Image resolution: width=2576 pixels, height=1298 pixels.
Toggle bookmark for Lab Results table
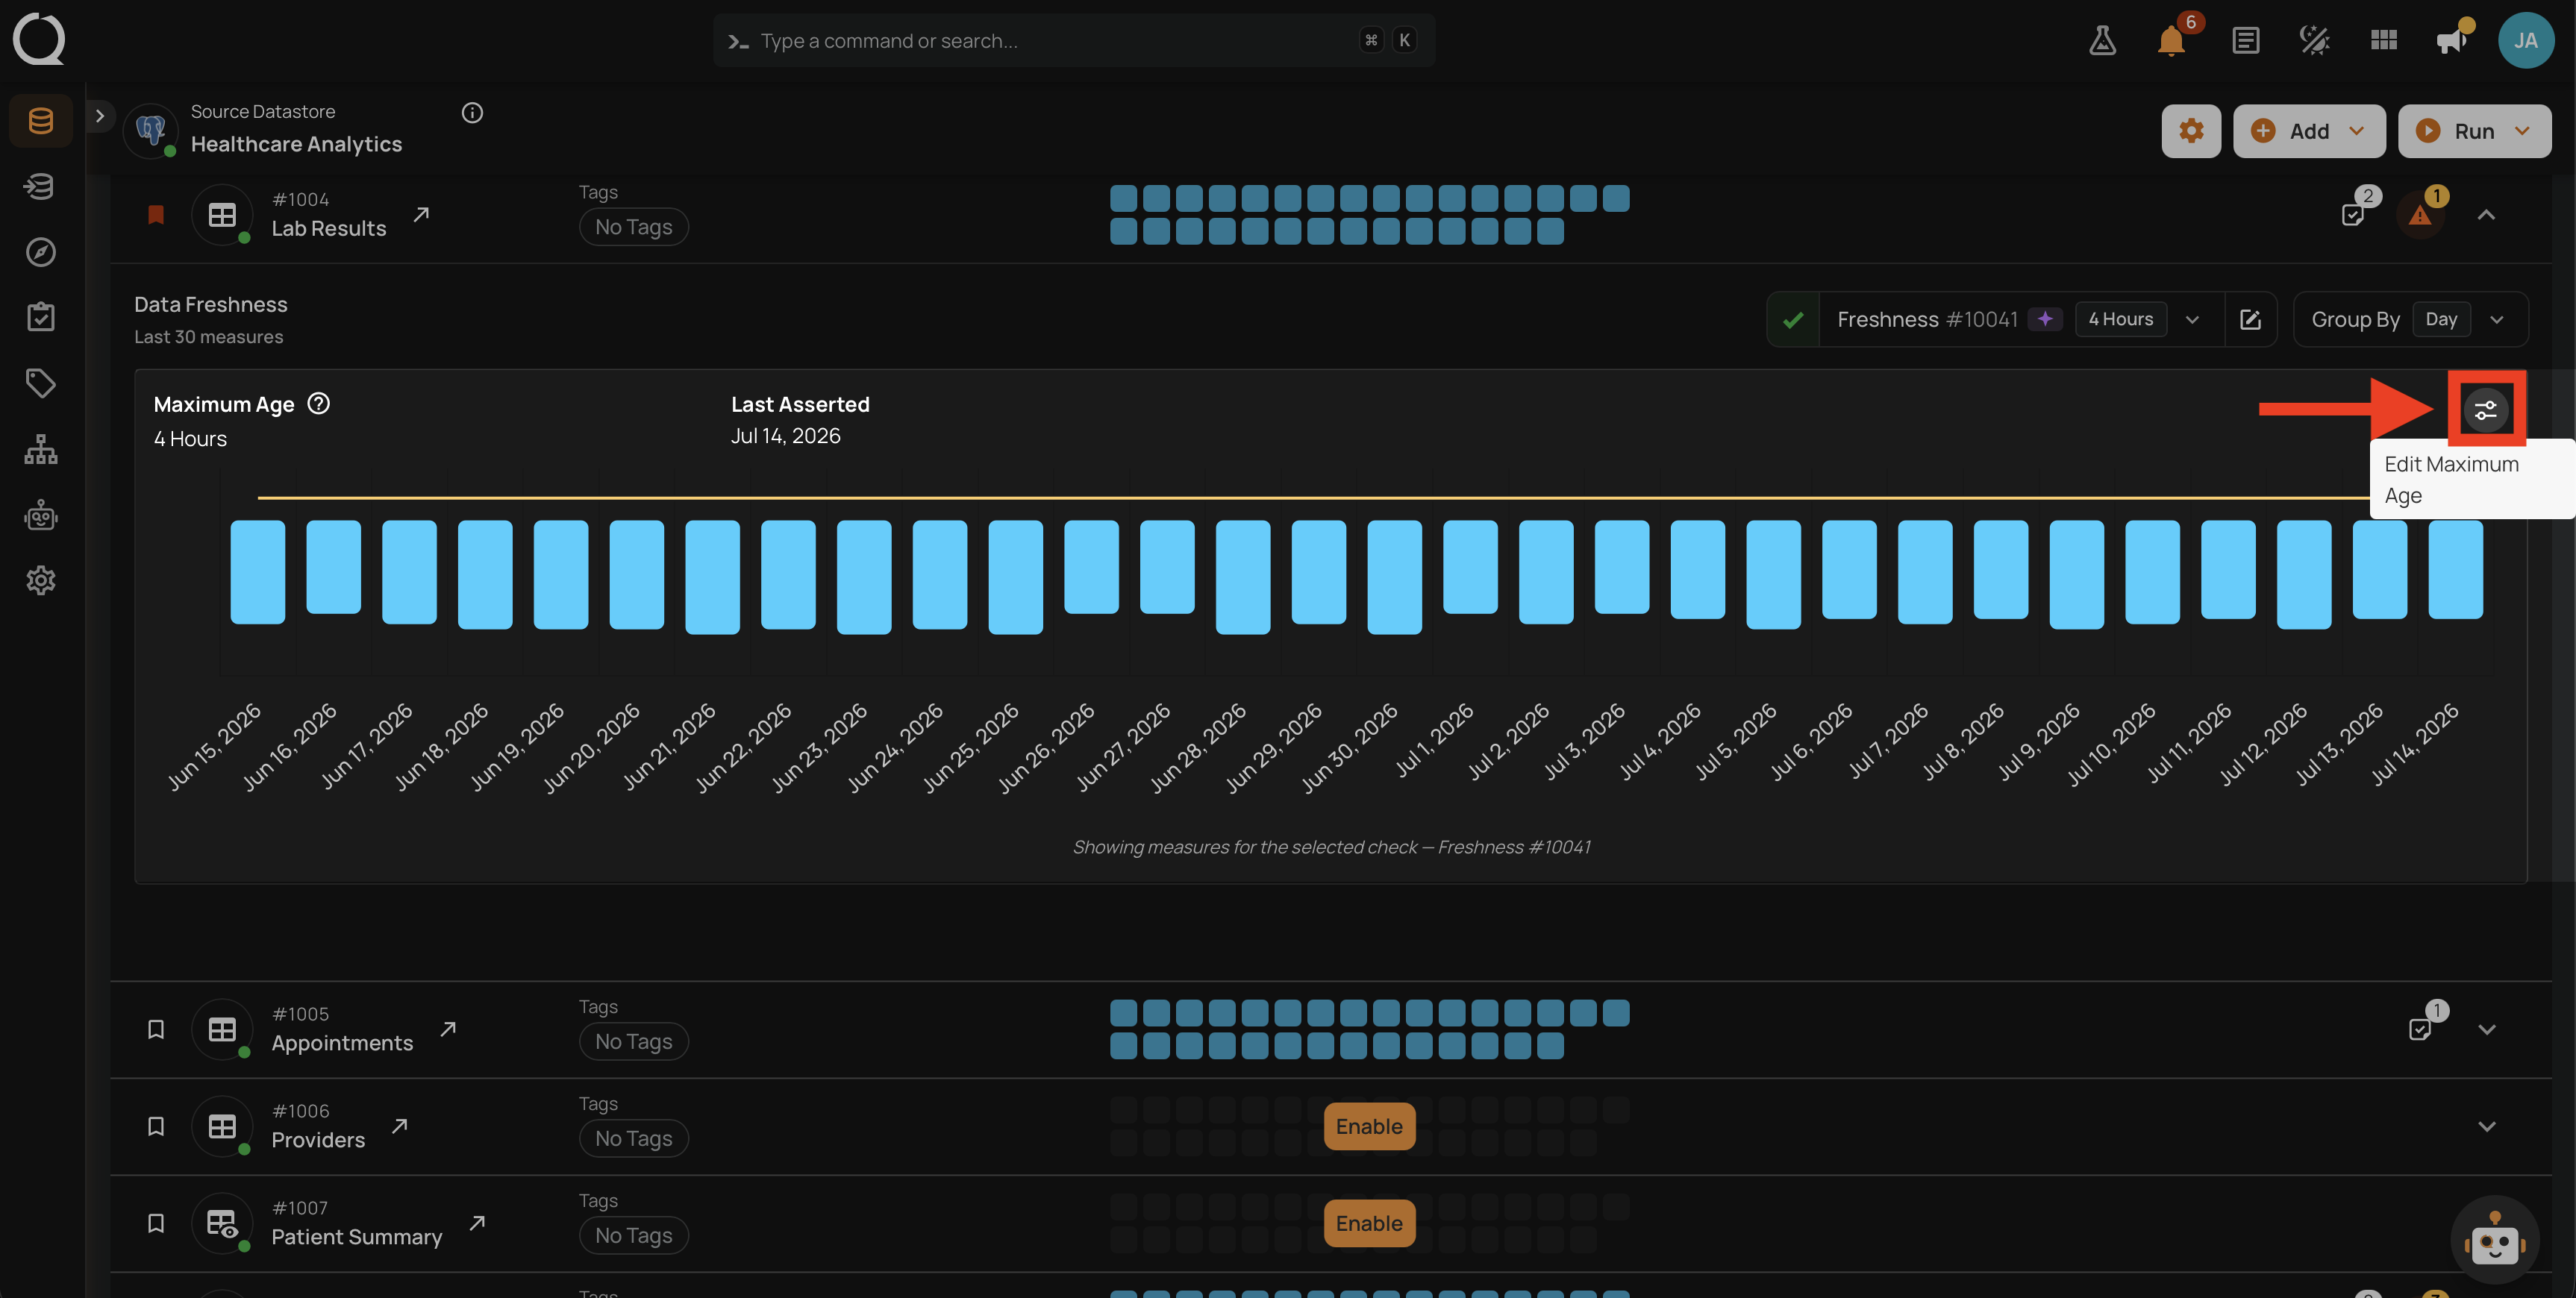tap(155, 214)
